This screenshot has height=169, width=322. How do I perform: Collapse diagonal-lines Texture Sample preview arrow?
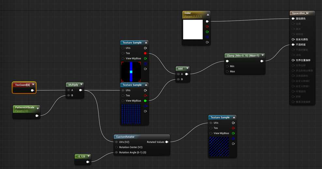click(x=234, y=117)
